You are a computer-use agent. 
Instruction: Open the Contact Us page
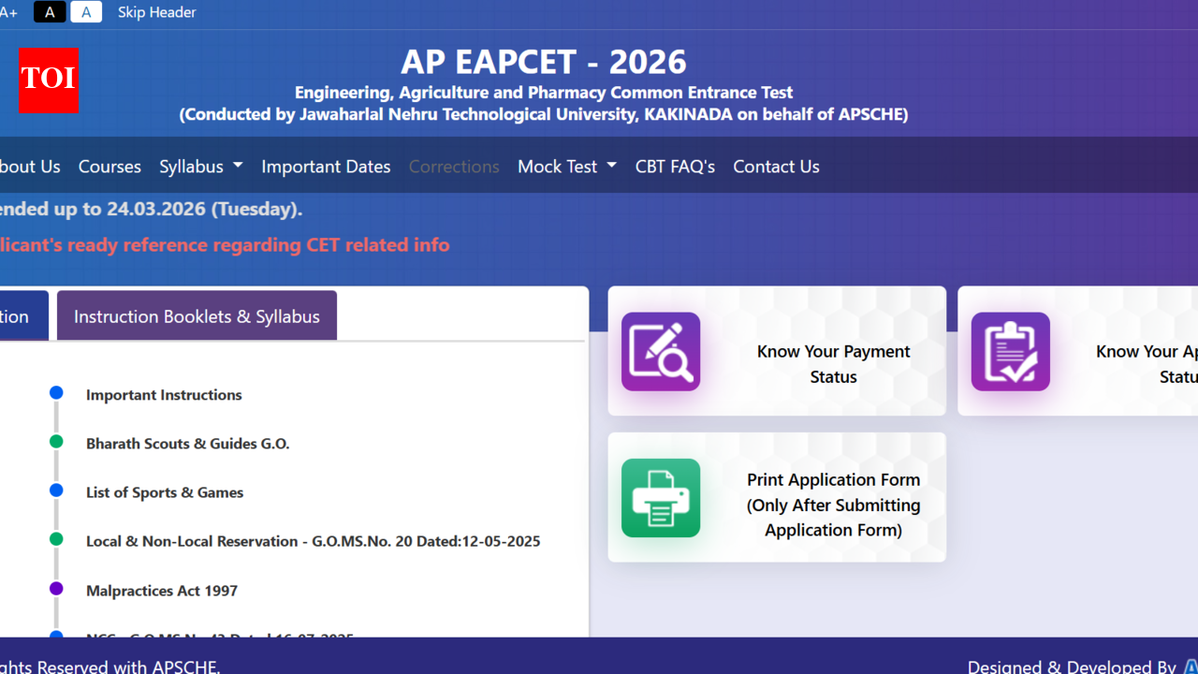tap(776, 167)
